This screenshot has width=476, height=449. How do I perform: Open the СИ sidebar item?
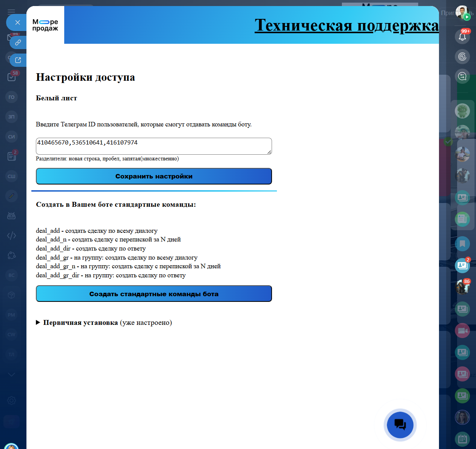coord(12,137)
